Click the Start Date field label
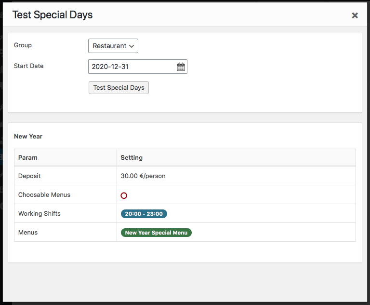Viewport: 370px width, 305px height. click(28, 66)
